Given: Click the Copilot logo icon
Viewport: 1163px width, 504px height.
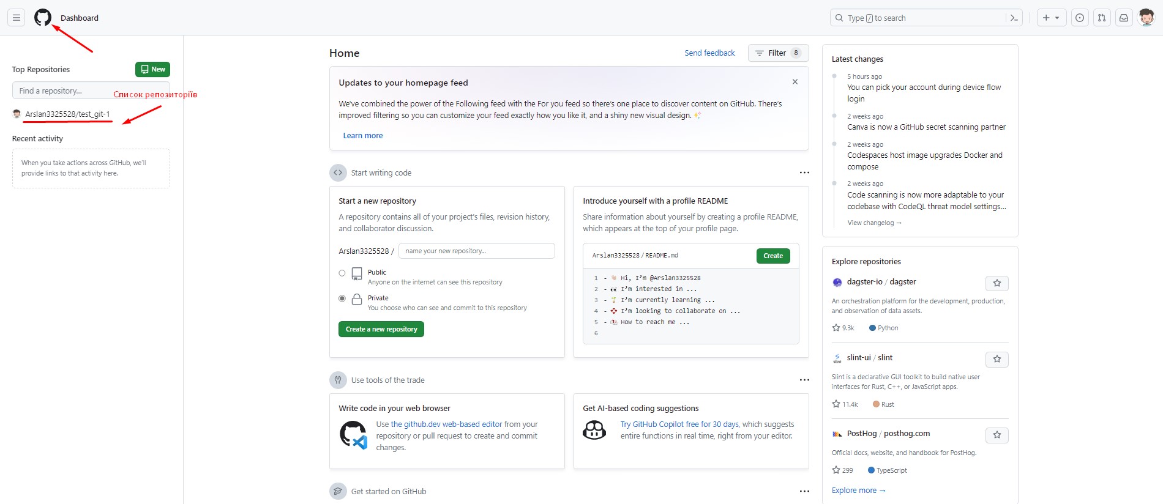Looking at the screenshot, I should point(594,431).
